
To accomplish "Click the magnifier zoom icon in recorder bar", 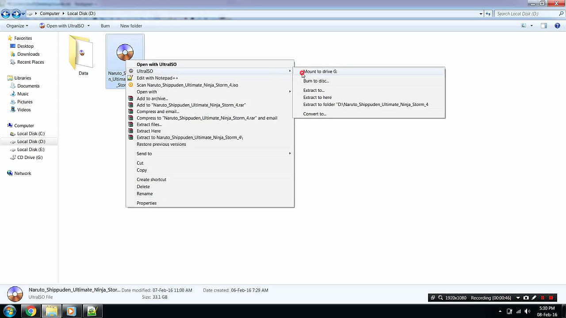I will 440,298.
